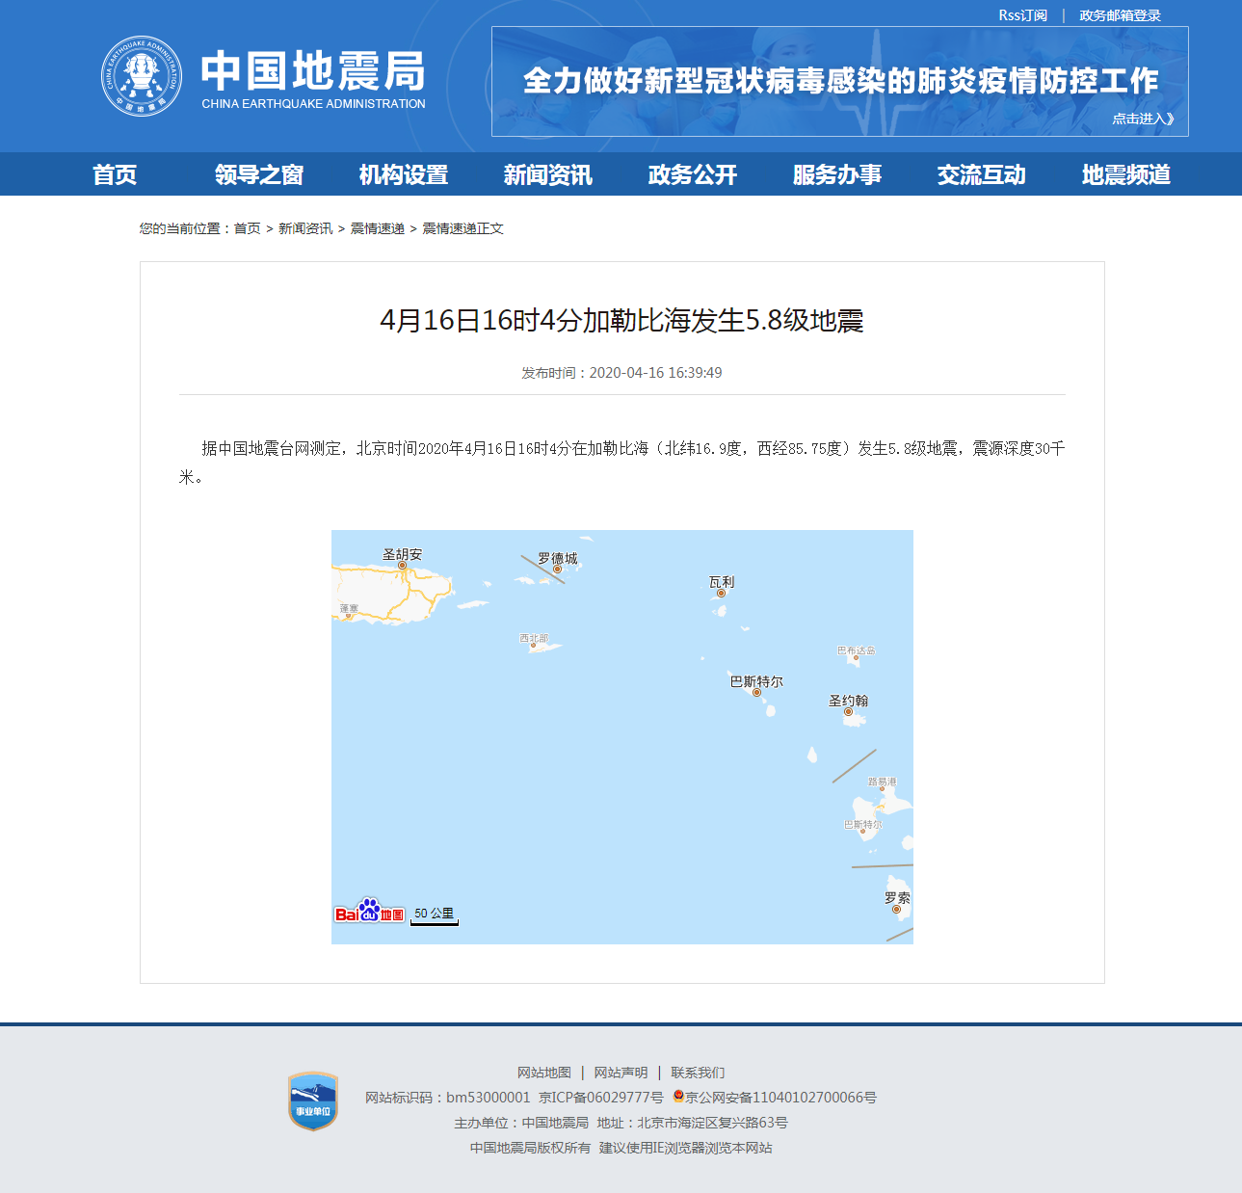Click 点击进入 on the epidemic banner

pyautogui.click(x=1143, y=119)
